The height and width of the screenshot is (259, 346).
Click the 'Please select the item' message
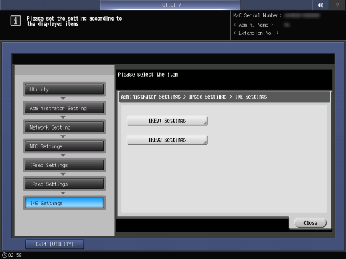click(x=148, y=75)
